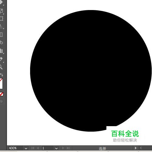Click the horizontal scroll left arrow
152x152 pixels.
[141, 148]
